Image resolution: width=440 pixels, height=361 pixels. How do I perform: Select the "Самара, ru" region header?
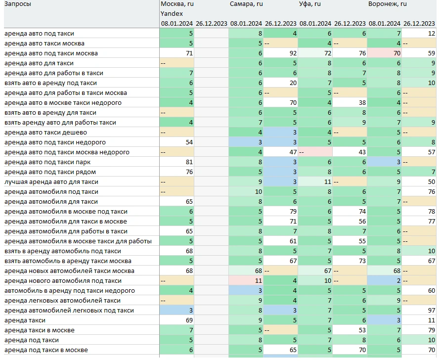coord(246,4)
